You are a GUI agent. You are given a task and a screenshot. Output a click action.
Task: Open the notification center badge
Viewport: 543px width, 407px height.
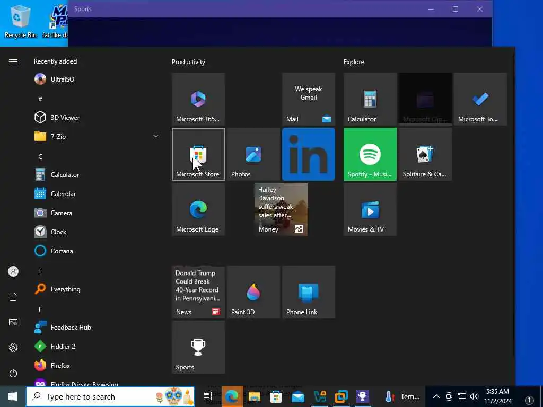(529, 400)
